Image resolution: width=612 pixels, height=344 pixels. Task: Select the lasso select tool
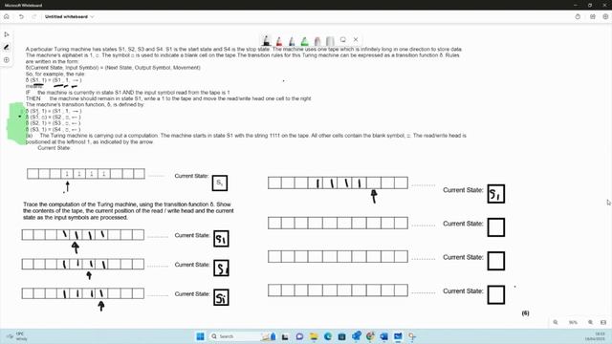342,40
